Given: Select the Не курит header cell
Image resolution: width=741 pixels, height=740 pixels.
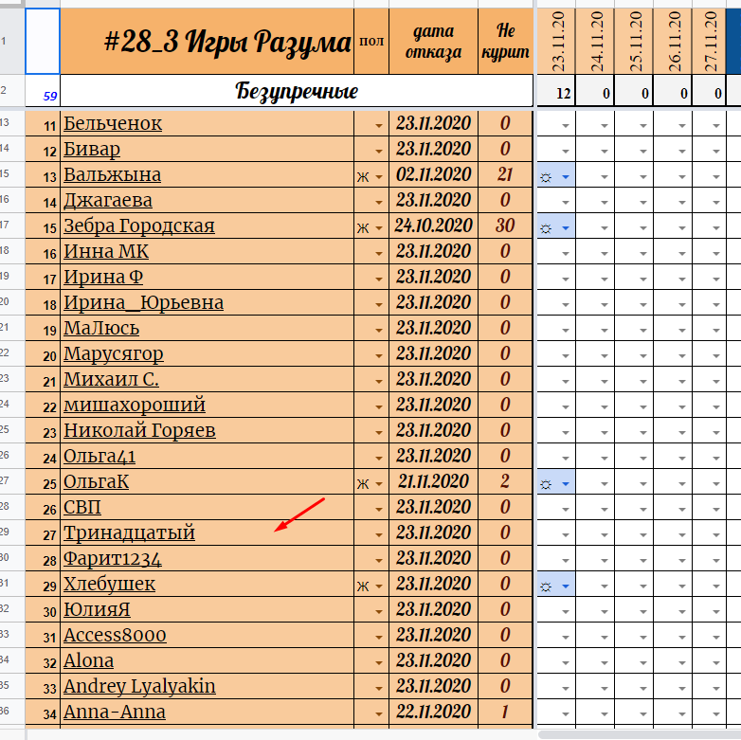Looking at the screenshot, I should click(x=505, y=41).
